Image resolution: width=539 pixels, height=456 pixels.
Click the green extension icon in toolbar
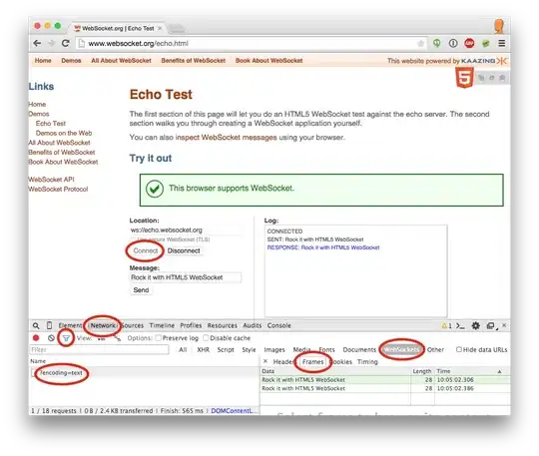tap(437, 43)
